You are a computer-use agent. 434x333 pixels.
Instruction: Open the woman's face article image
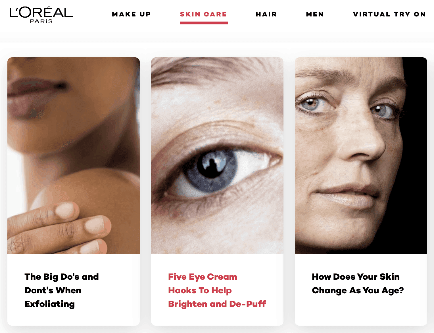[361, 156]
